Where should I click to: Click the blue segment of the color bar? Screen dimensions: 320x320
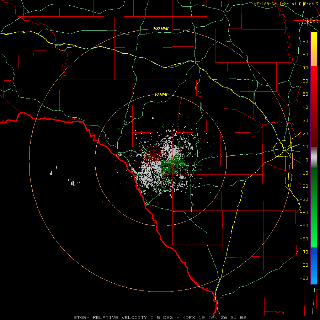pyautogui.click(x=314, y=266)
